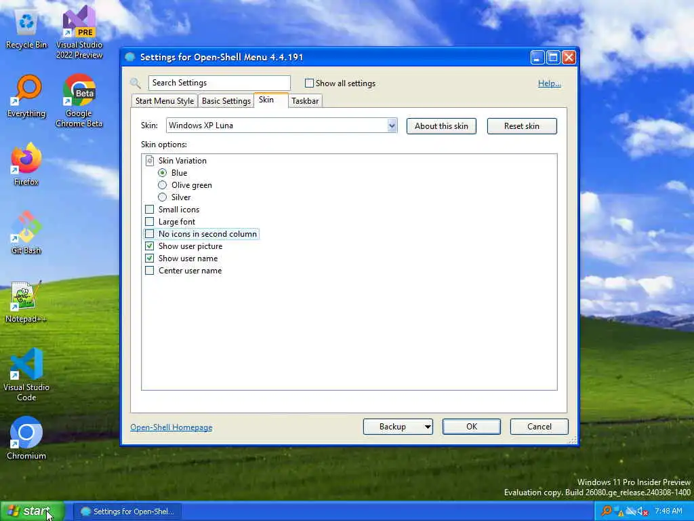Image resolution: width=694 pixels, height=521 pixels.
Task: Click the Open-Shell title bar icon
Action: pyautogui.click(x=129, y=57)
